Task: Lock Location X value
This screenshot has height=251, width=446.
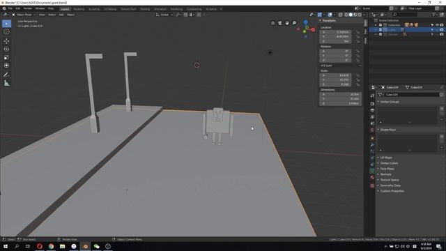Action: pos(357,32)
